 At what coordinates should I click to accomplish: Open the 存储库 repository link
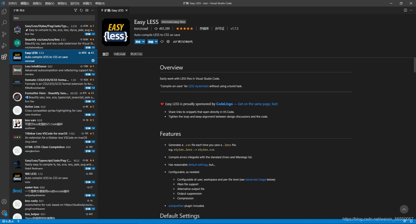(204, 29)
